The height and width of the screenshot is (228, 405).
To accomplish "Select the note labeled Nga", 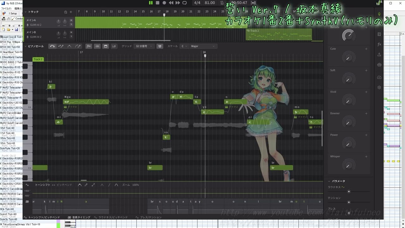I will (x=86, y=102).
